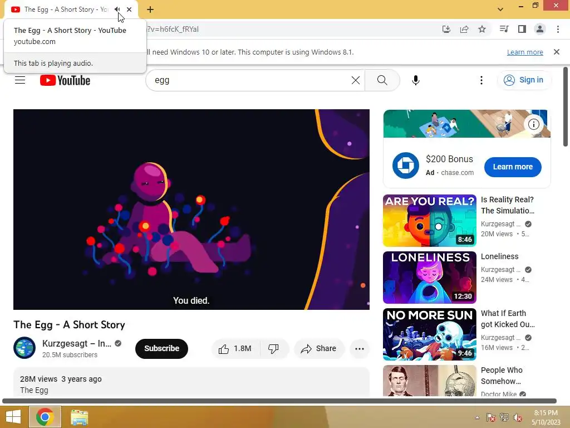570x428 pixels.
Task: Open the YouTube hamburger guide menu
Action: pos(20,80)
